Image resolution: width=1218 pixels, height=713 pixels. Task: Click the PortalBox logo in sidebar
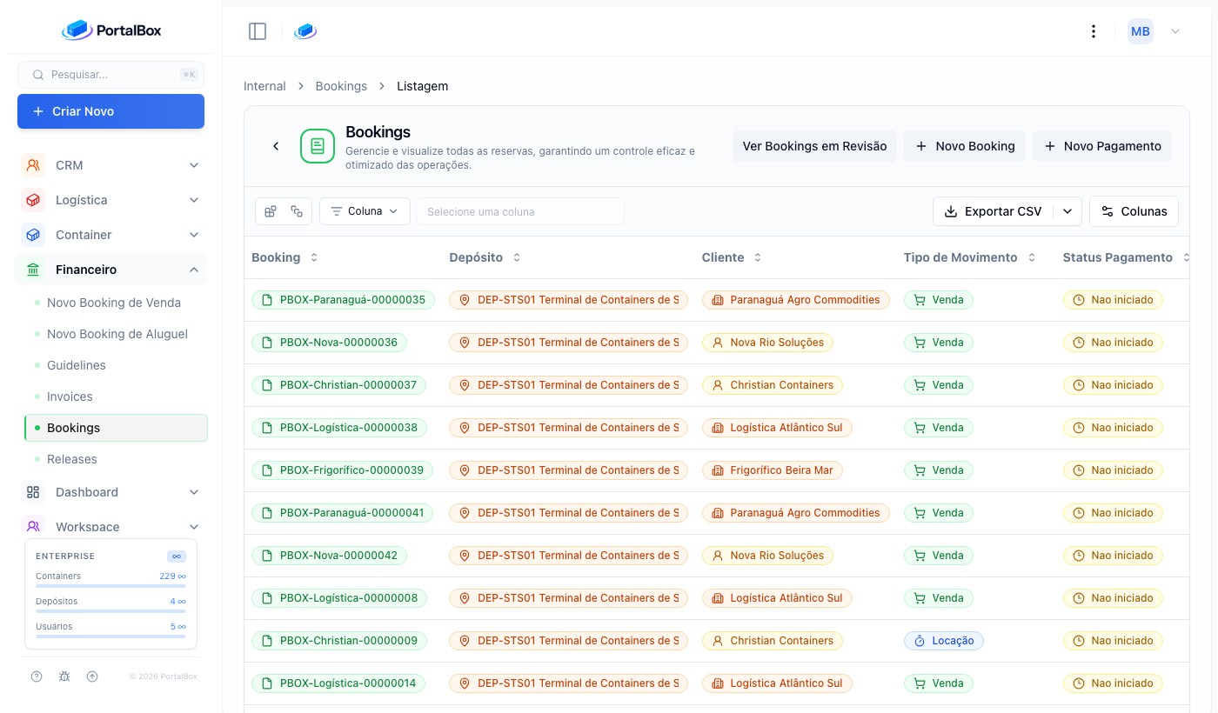pos(111,30)
